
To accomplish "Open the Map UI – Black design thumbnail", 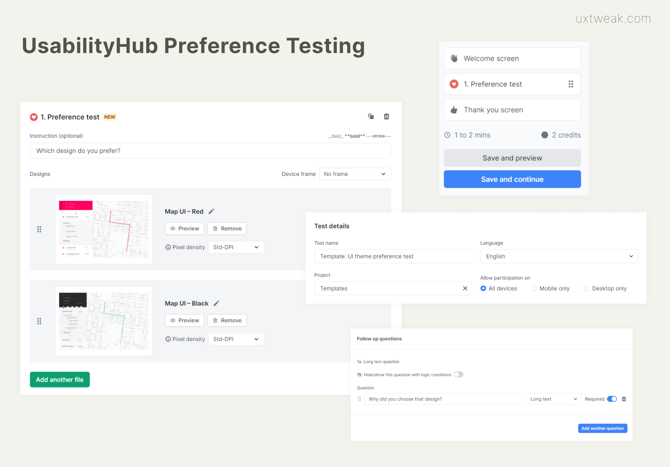I will [104, 321].
